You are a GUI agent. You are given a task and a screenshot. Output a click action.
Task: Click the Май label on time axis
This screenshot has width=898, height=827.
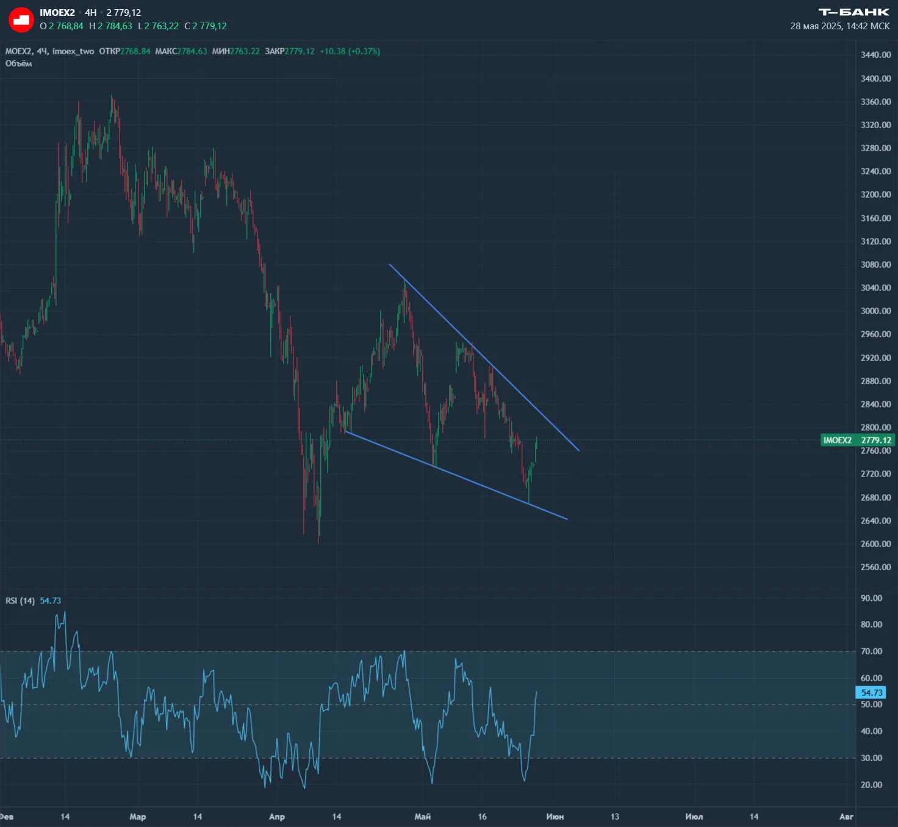click(422, 817)
